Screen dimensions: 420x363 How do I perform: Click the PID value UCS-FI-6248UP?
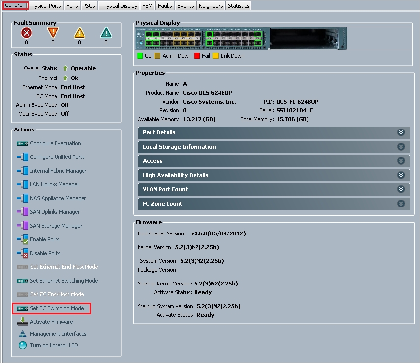tap(297, 102)
